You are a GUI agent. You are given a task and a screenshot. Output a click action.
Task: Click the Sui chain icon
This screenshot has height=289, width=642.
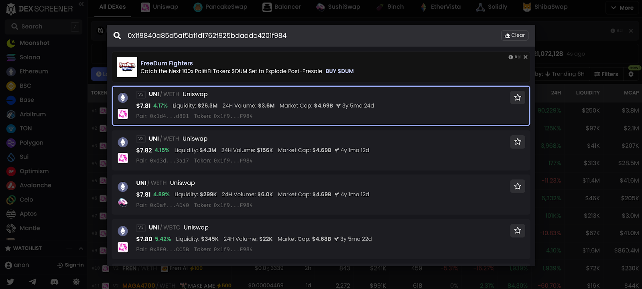pos(11,157)
